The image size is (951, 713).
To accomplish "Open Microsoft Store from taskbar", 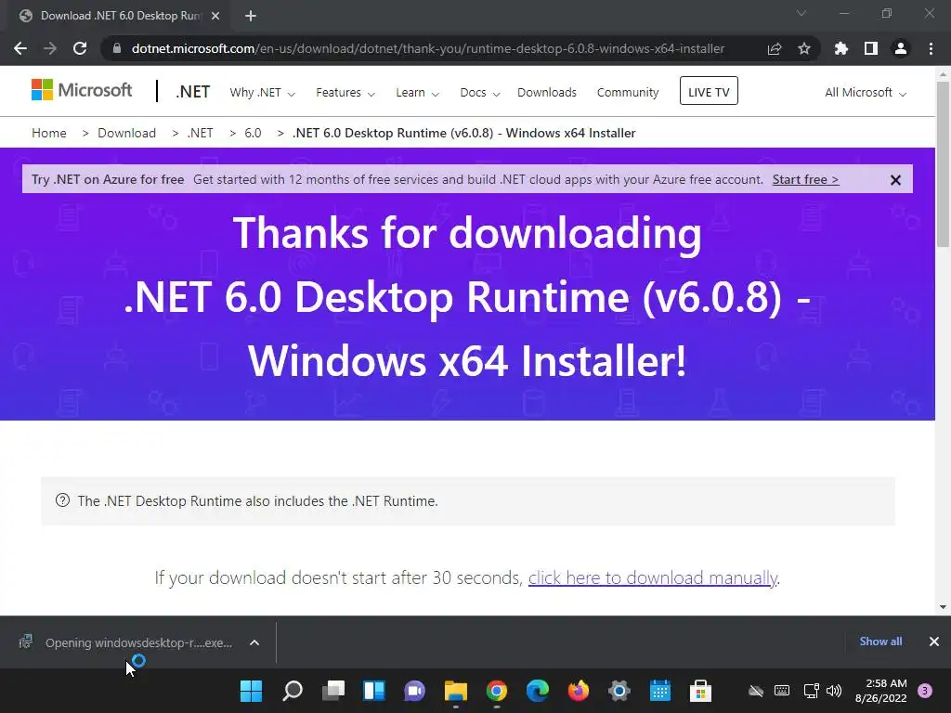I will pos(700,691).
